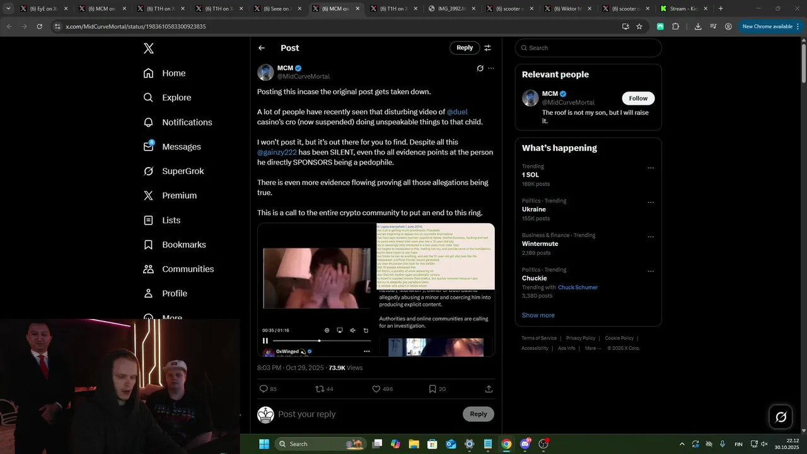Screen dimensions: 807x454
Task: Click the X search box
Action: [588, 48]
